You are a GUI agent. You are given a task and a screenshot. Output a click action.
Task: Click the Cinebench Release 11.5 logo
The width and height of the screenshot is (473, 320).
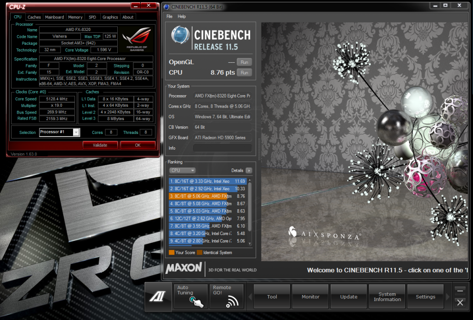click(x=211, y=39)
